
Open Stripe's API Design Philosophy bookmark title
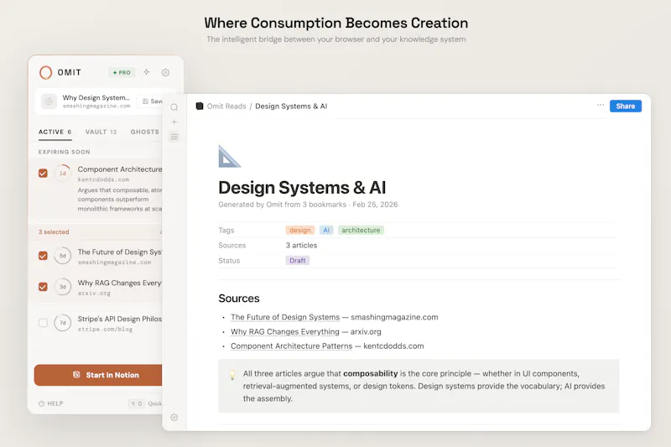(120, 319)
